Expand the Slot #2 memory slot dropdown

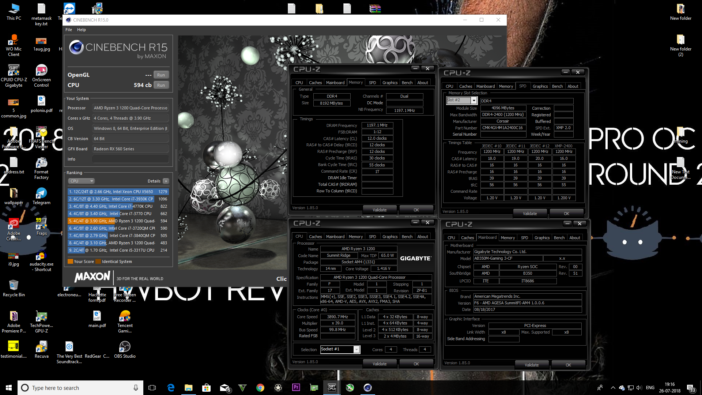click(x=474, y=100)
